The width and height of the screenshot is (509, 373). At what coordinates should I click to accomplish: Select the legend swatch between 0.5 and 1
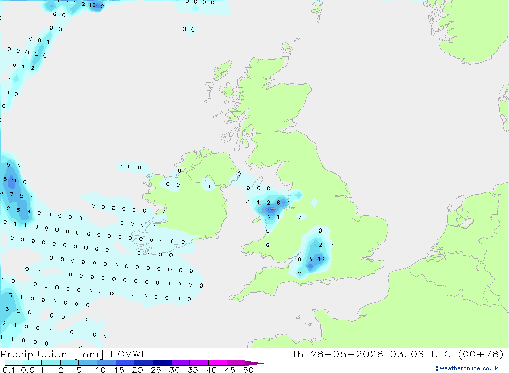(x=33, y=363)
